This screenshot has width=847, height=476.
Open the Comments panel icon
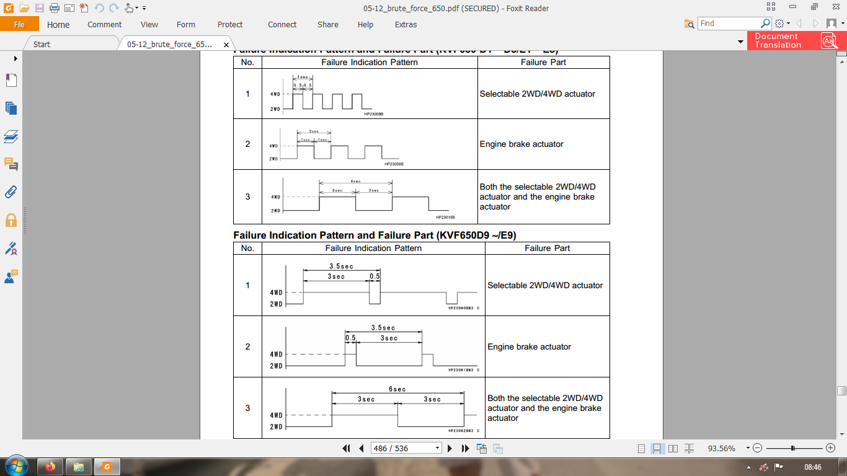11,164
